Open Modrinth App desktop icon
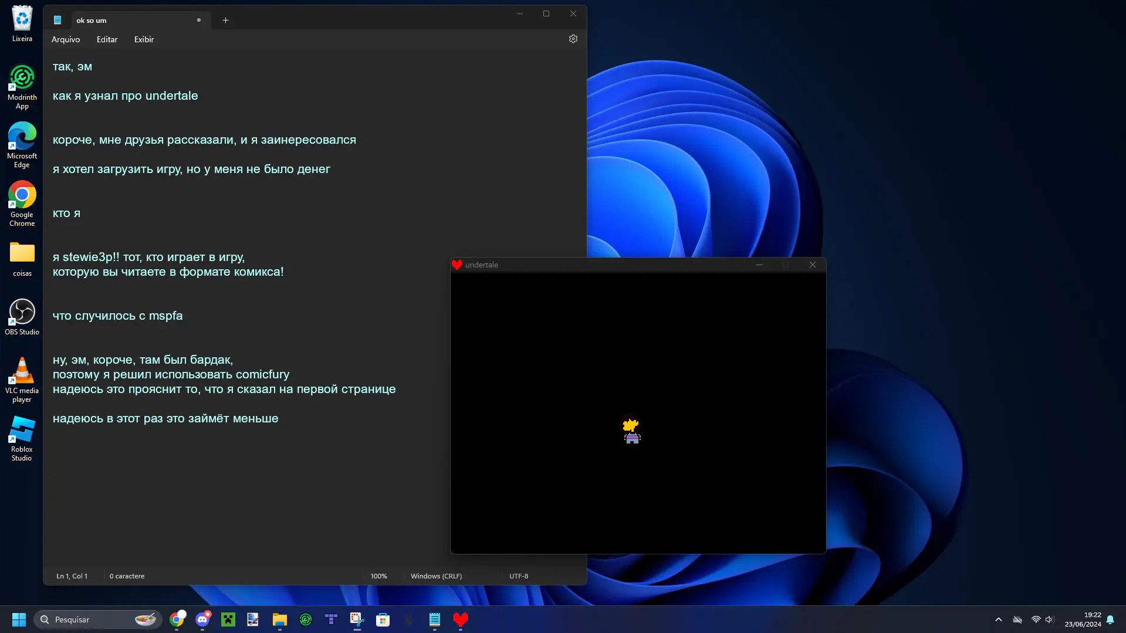 pos(22,87)
